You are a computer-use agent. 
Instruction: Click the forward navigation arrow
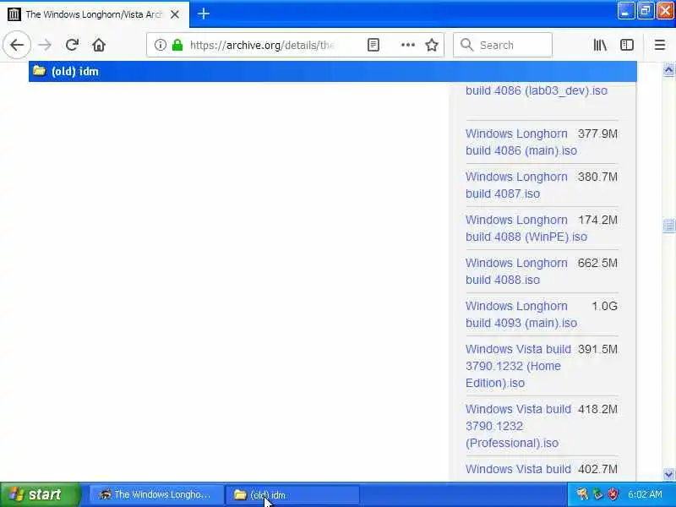click(x=45, y=45)
